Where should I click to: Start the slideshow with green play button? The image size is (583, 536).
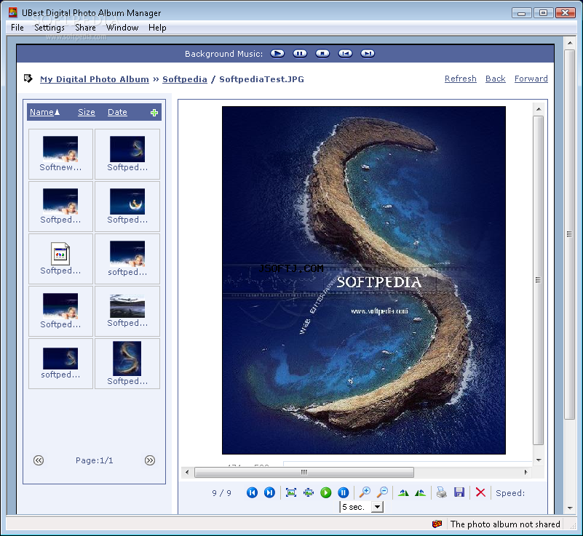click(x=325, y=492)
